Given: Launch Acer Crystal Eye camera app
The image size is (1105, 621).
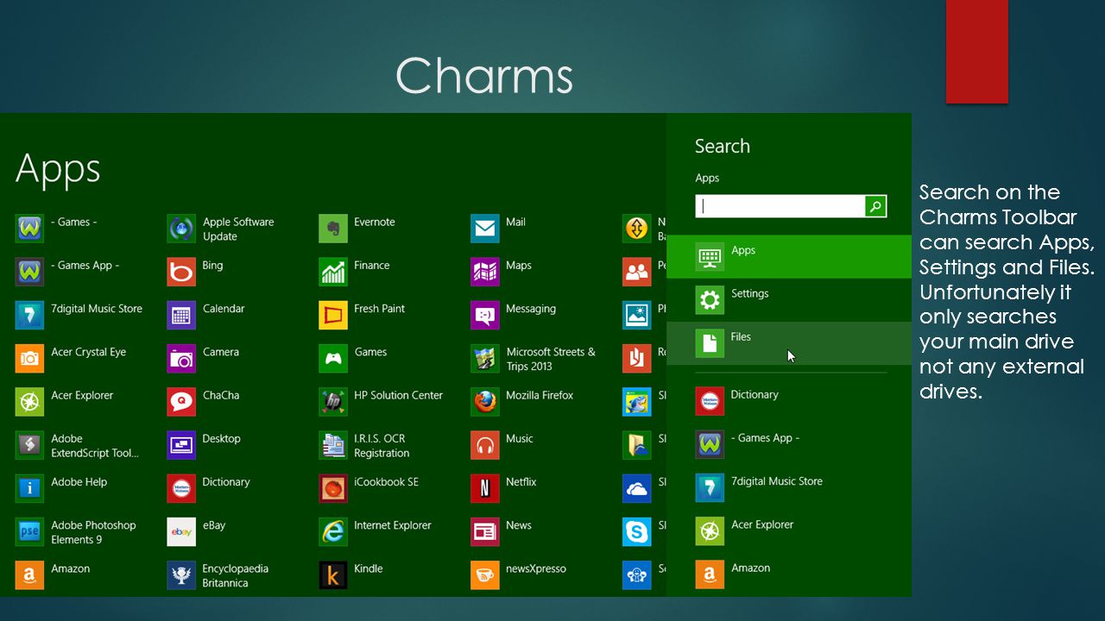Looking at the screenshot, I should pos(71,358).
